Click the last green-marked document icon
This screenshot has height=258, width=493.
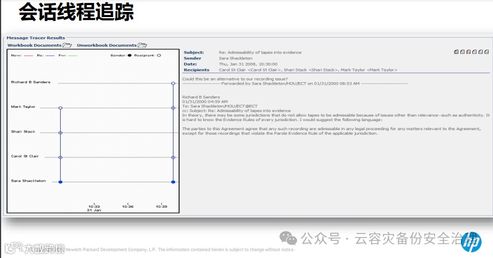486,52
